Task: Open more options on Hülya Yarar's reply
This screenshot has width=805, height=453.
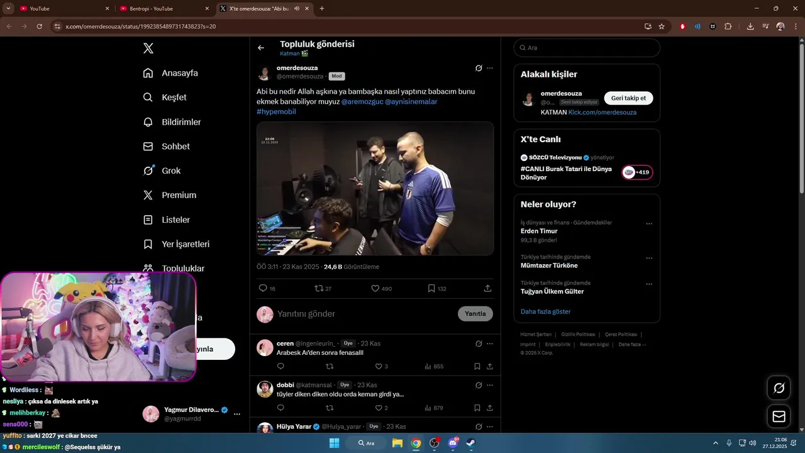Action: click(x=490, y=427)
